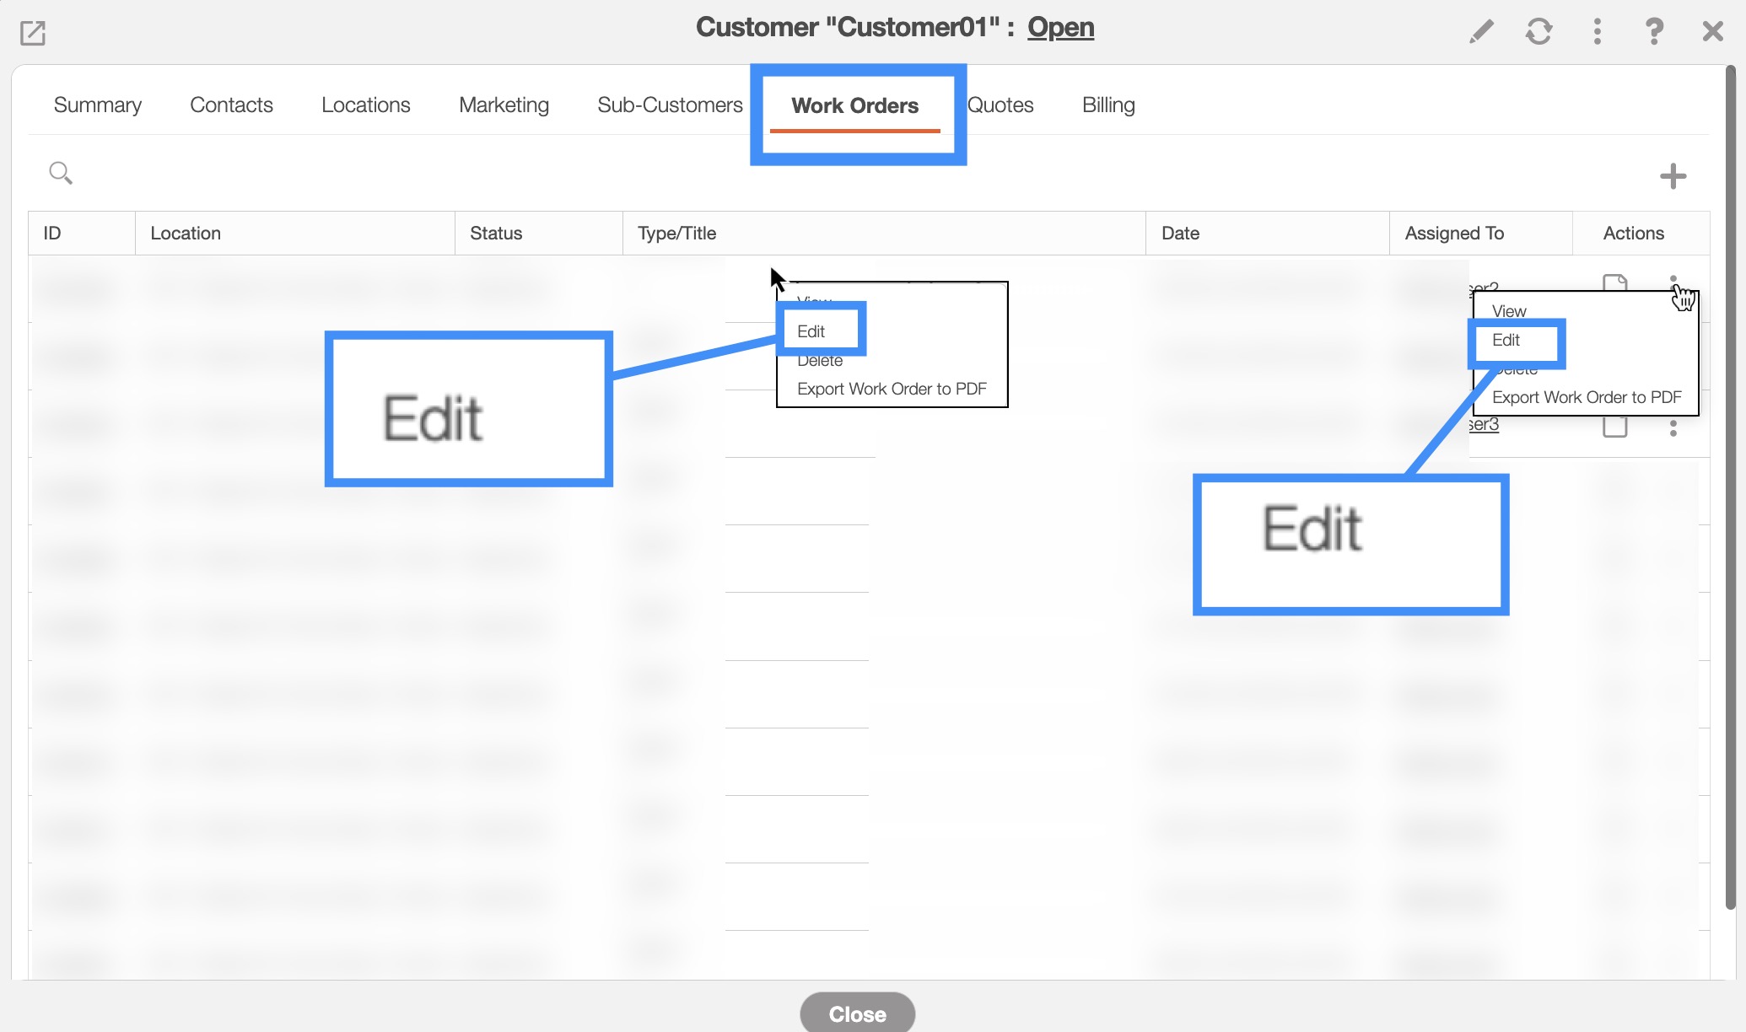Click the search magnifier icon
The image size is (1746, 1032).
[61, 173]
